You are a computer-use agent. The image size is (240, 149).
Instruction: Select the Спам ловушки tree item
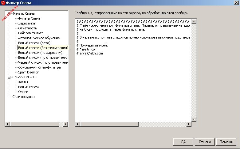[23, 97]
